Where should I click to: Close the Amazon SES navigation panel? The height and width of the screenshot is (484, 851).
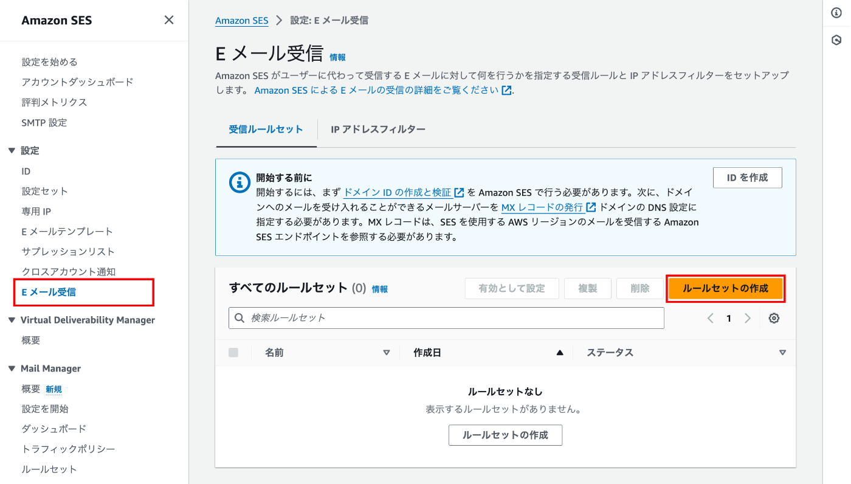(x=169, y=20)
